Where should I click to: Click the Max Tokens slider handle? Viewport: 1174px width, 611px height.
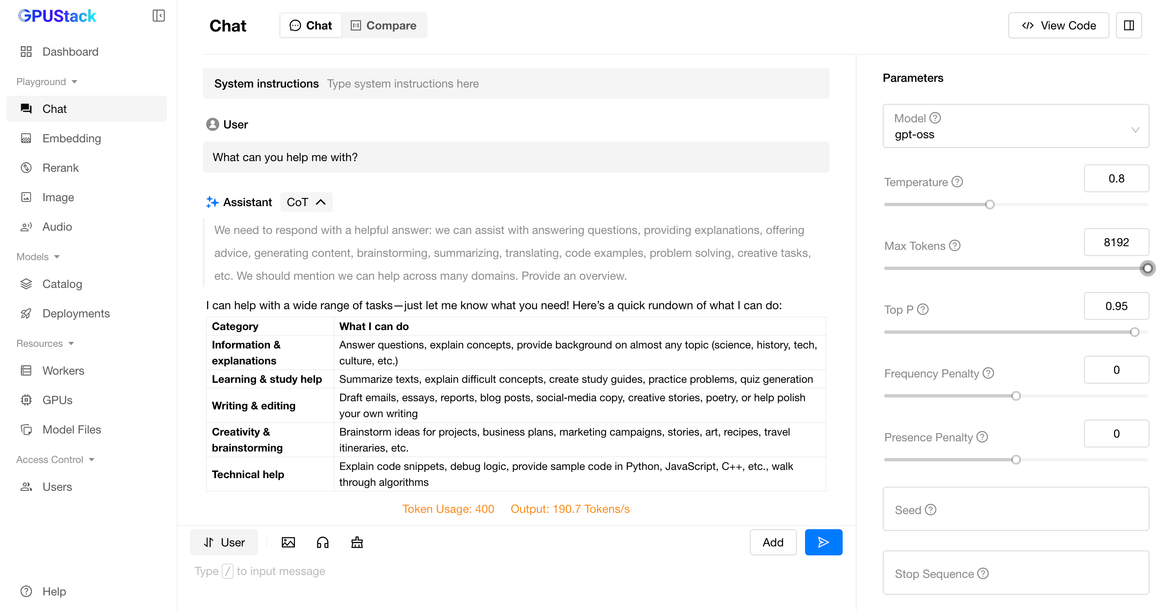point(1147,268)
